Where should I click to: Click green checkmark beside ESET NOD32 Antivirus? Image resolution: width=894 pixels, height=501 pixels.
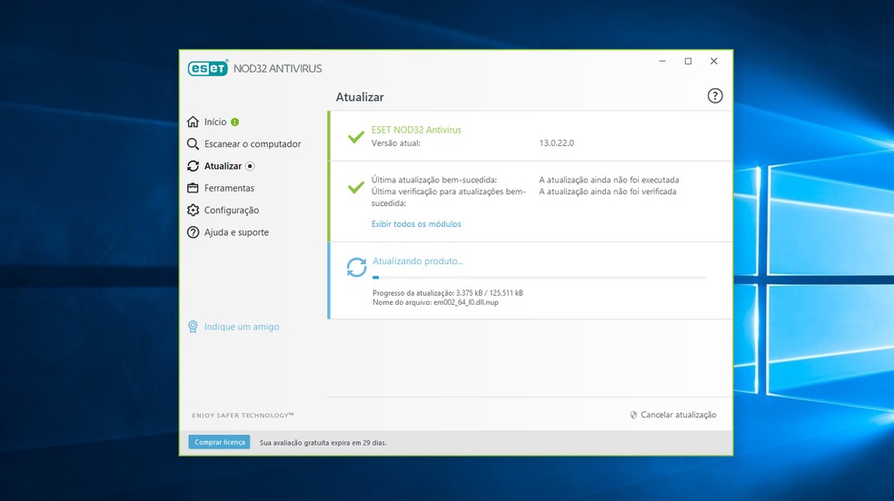tap(356, 137)
